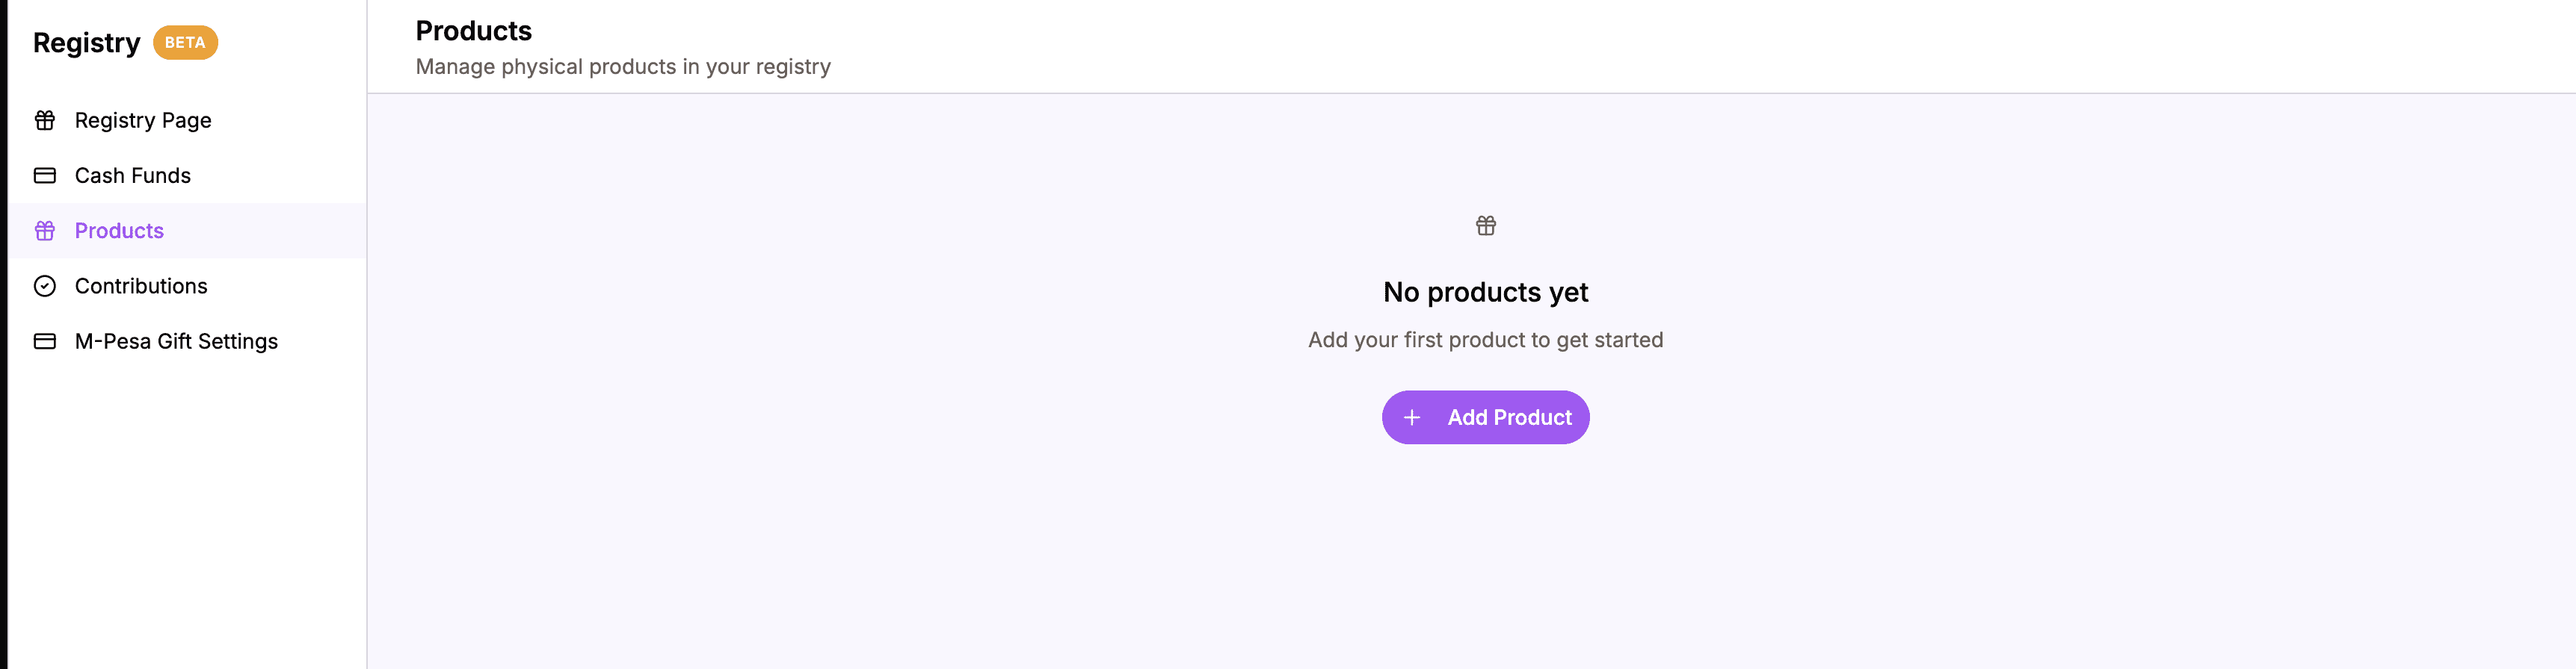
Task: Select the highlighted Products sidebar entry
Action: click(x=119, y=231)
